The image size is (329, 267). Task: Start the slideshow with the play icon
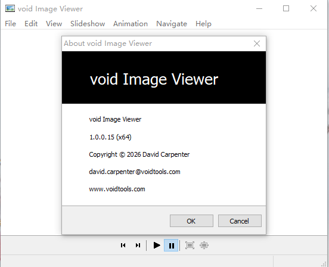point(157,245)
